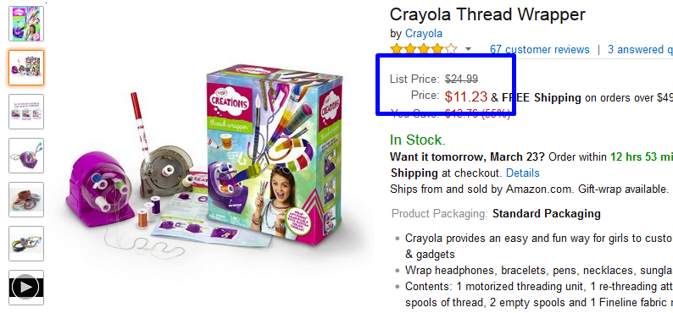
Task: Open the 67 customer reviews link
Action: pos(540,50)
